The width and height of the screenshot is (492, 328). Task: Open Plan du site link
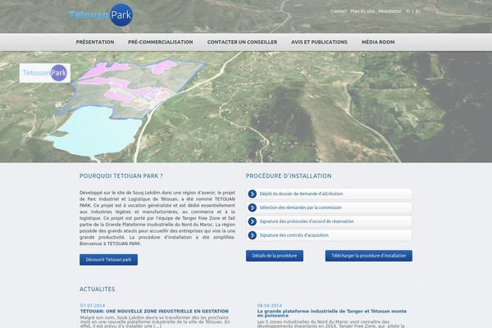point(363,11)
